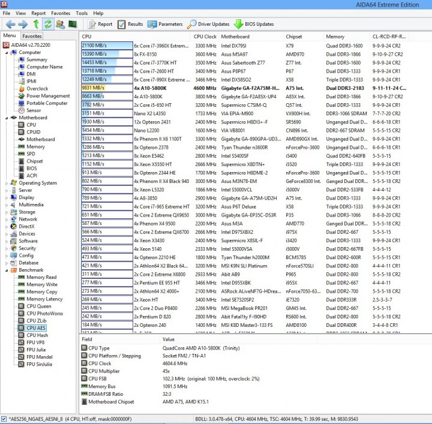Screen dimensions: 432x424
Task: Go back with the left arrow icon
Action: coord(10,24)
